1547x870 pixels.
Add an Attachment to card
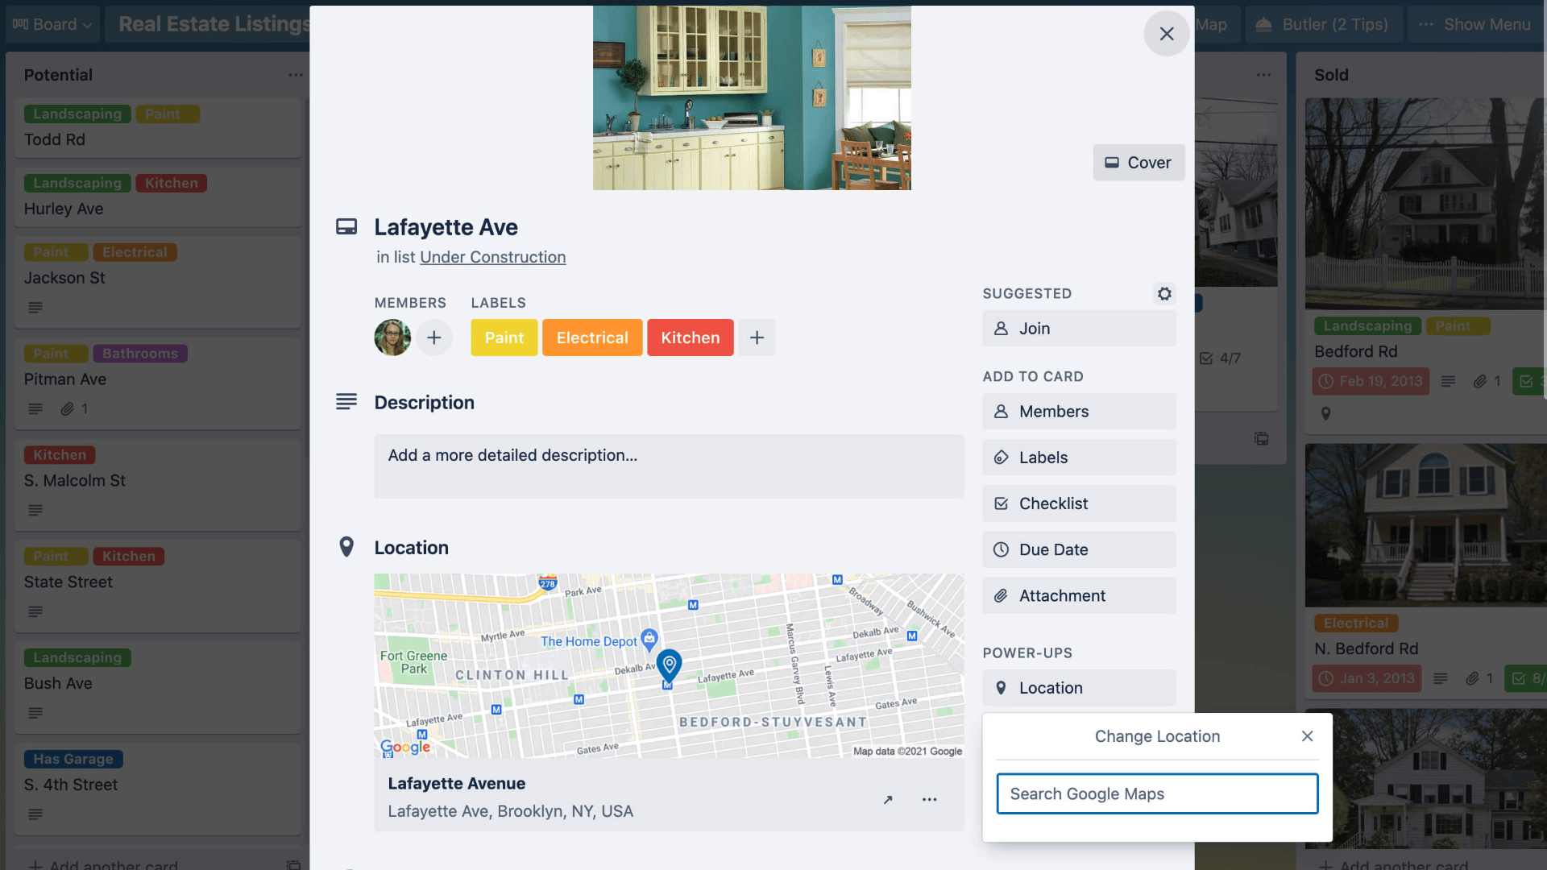coord(1079,595)
